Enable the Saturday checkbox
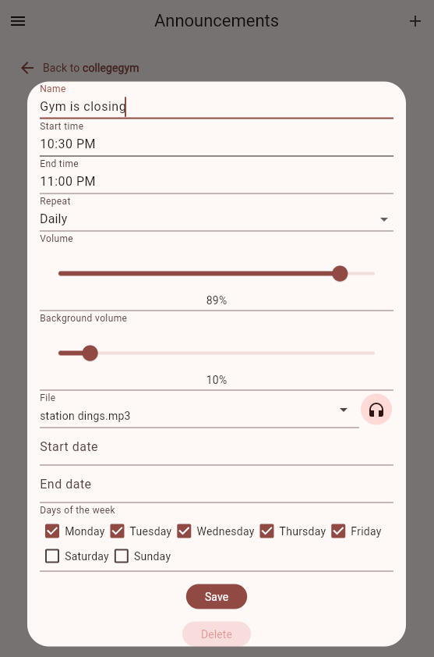 click(x=52, y=556)
